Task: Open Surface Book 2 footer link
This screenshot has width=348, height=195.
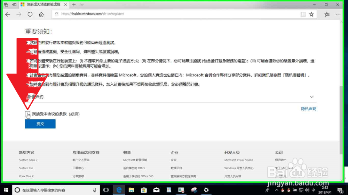Action: tap(28, 160)
